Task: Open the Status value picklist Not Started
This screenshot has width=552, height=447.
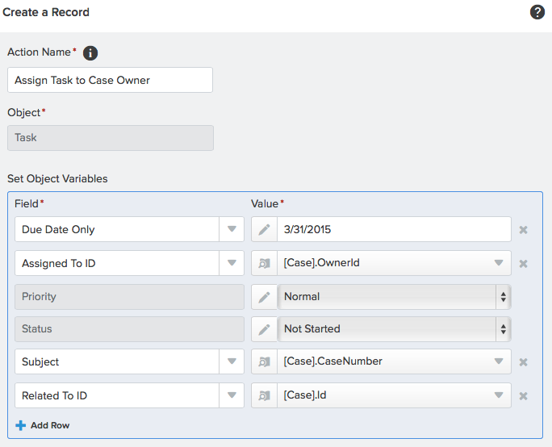Action: [394, 329]
